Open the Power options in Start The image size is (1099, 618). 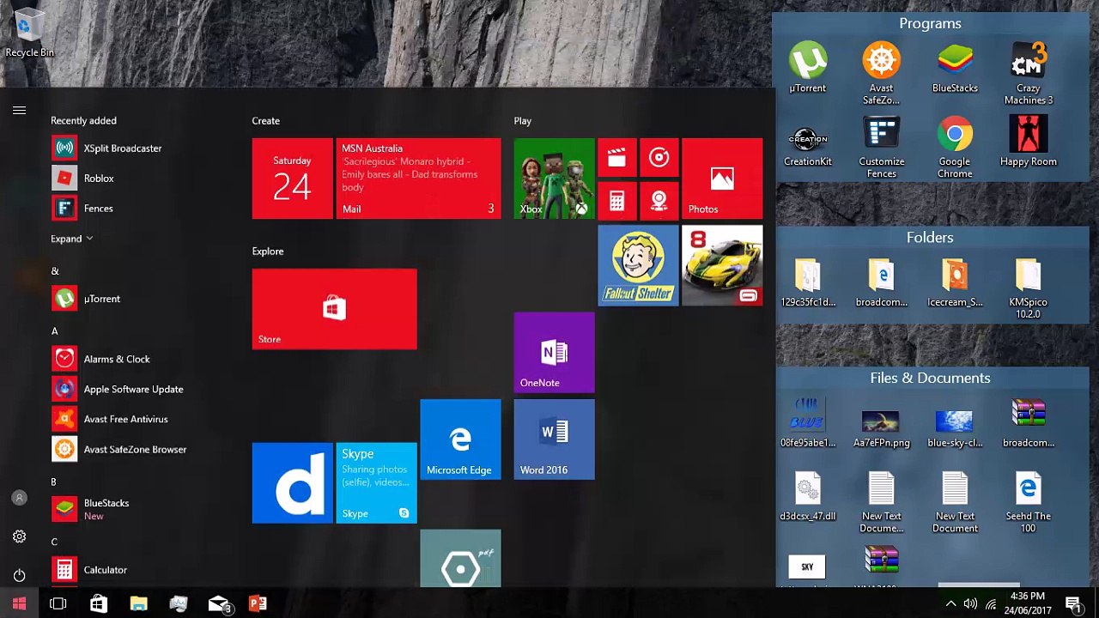19,575
